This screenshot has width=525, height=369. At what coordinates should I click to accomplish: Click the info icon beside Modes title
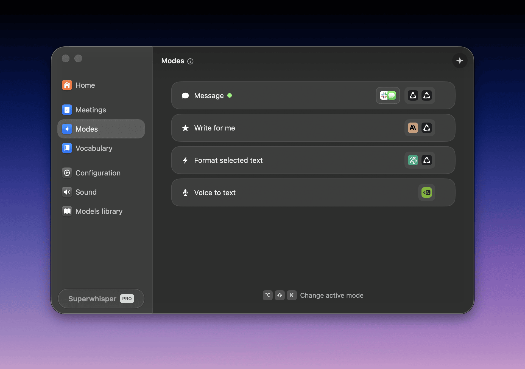tap(190, 61)
